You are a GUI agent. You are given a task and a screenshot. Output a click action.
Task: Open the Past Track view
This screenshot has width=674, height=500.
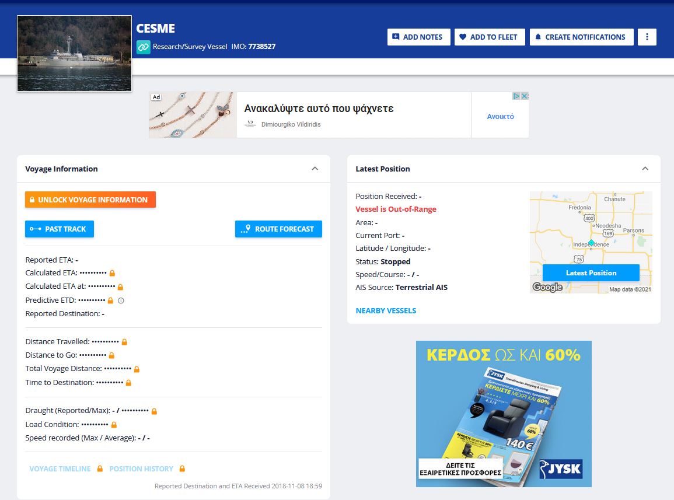tap(60, 229)
